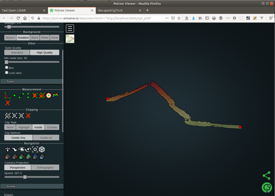Set Clip Task to None
This screenshot has height=196, width=275.
click(x=10, y=127)
